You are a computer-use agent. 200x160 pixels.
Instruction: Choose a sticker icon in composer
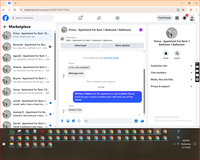pos(74,121)
